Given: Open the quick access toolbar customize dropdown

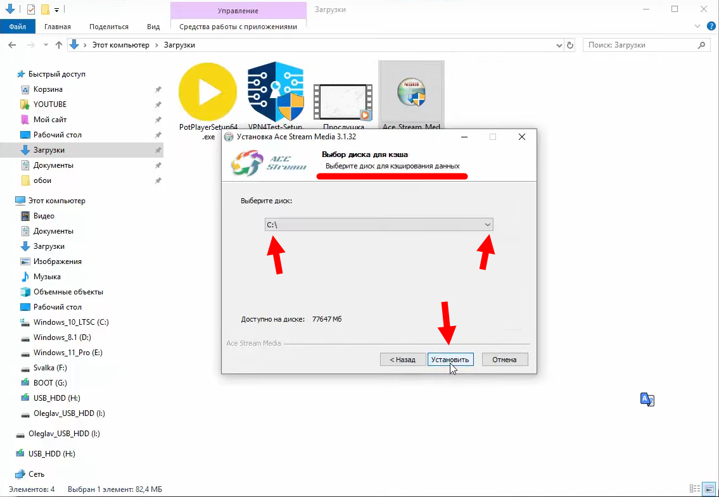Looking at the screenshot, I should pos(56,9).
